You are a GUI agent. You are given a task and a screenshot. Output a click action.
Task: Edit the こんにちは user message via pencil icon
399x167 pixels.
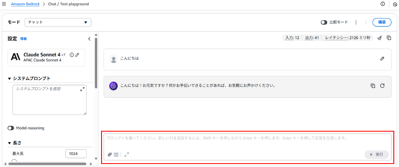pos(382,59)
